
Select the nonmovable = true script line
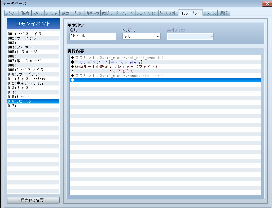(165, 75)
